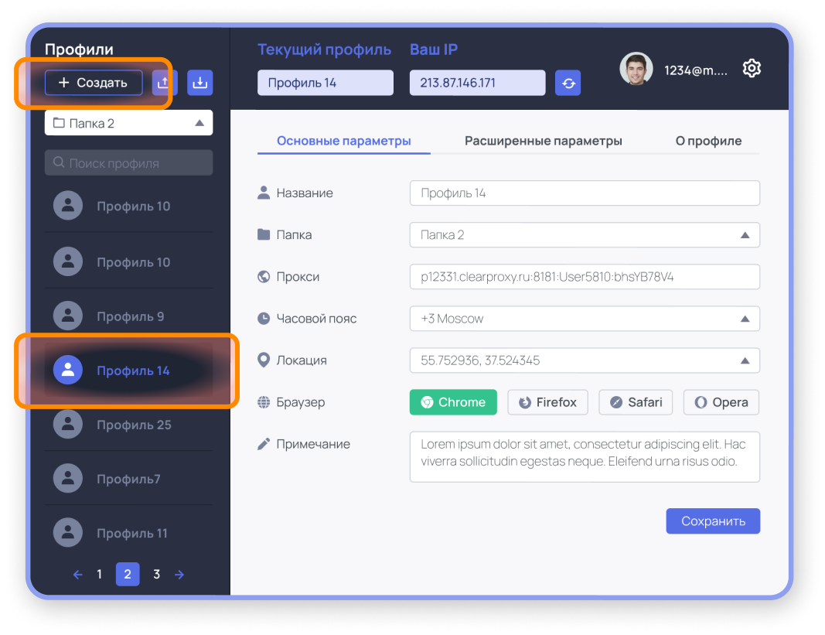
Task: Go to page 3 in pagination
Action: (x=156, y=574)
